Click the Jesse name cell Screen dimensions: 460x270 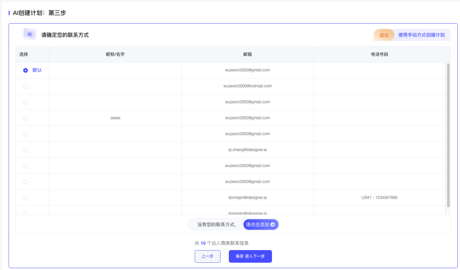[x=115, y=118]
